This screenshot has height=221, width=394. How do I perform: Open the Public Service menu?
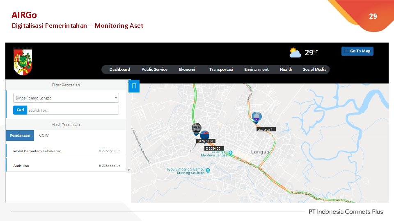154,70
